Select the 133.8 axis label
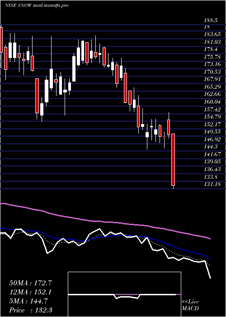This screenshot has width=226, height=317. coord(211,177)
